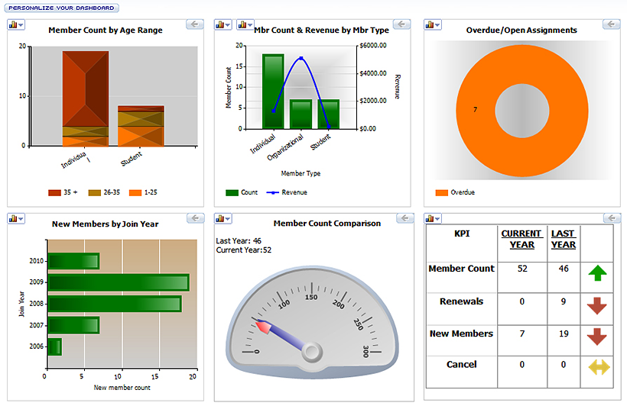Open chart type dropdown for Member Count Comparison
This screenshot has width=627, height=406.
tap(223, 218)
